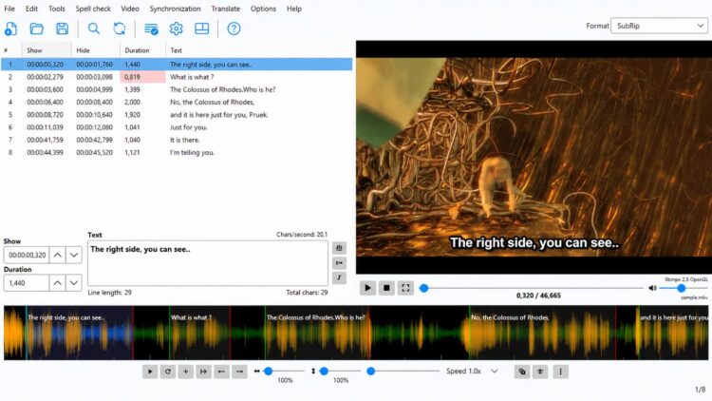The width and height of the screenshot is (712, 401).
Task: Select row 'No, the Colossus of Rhodes,'
Action: click(177, 103)
